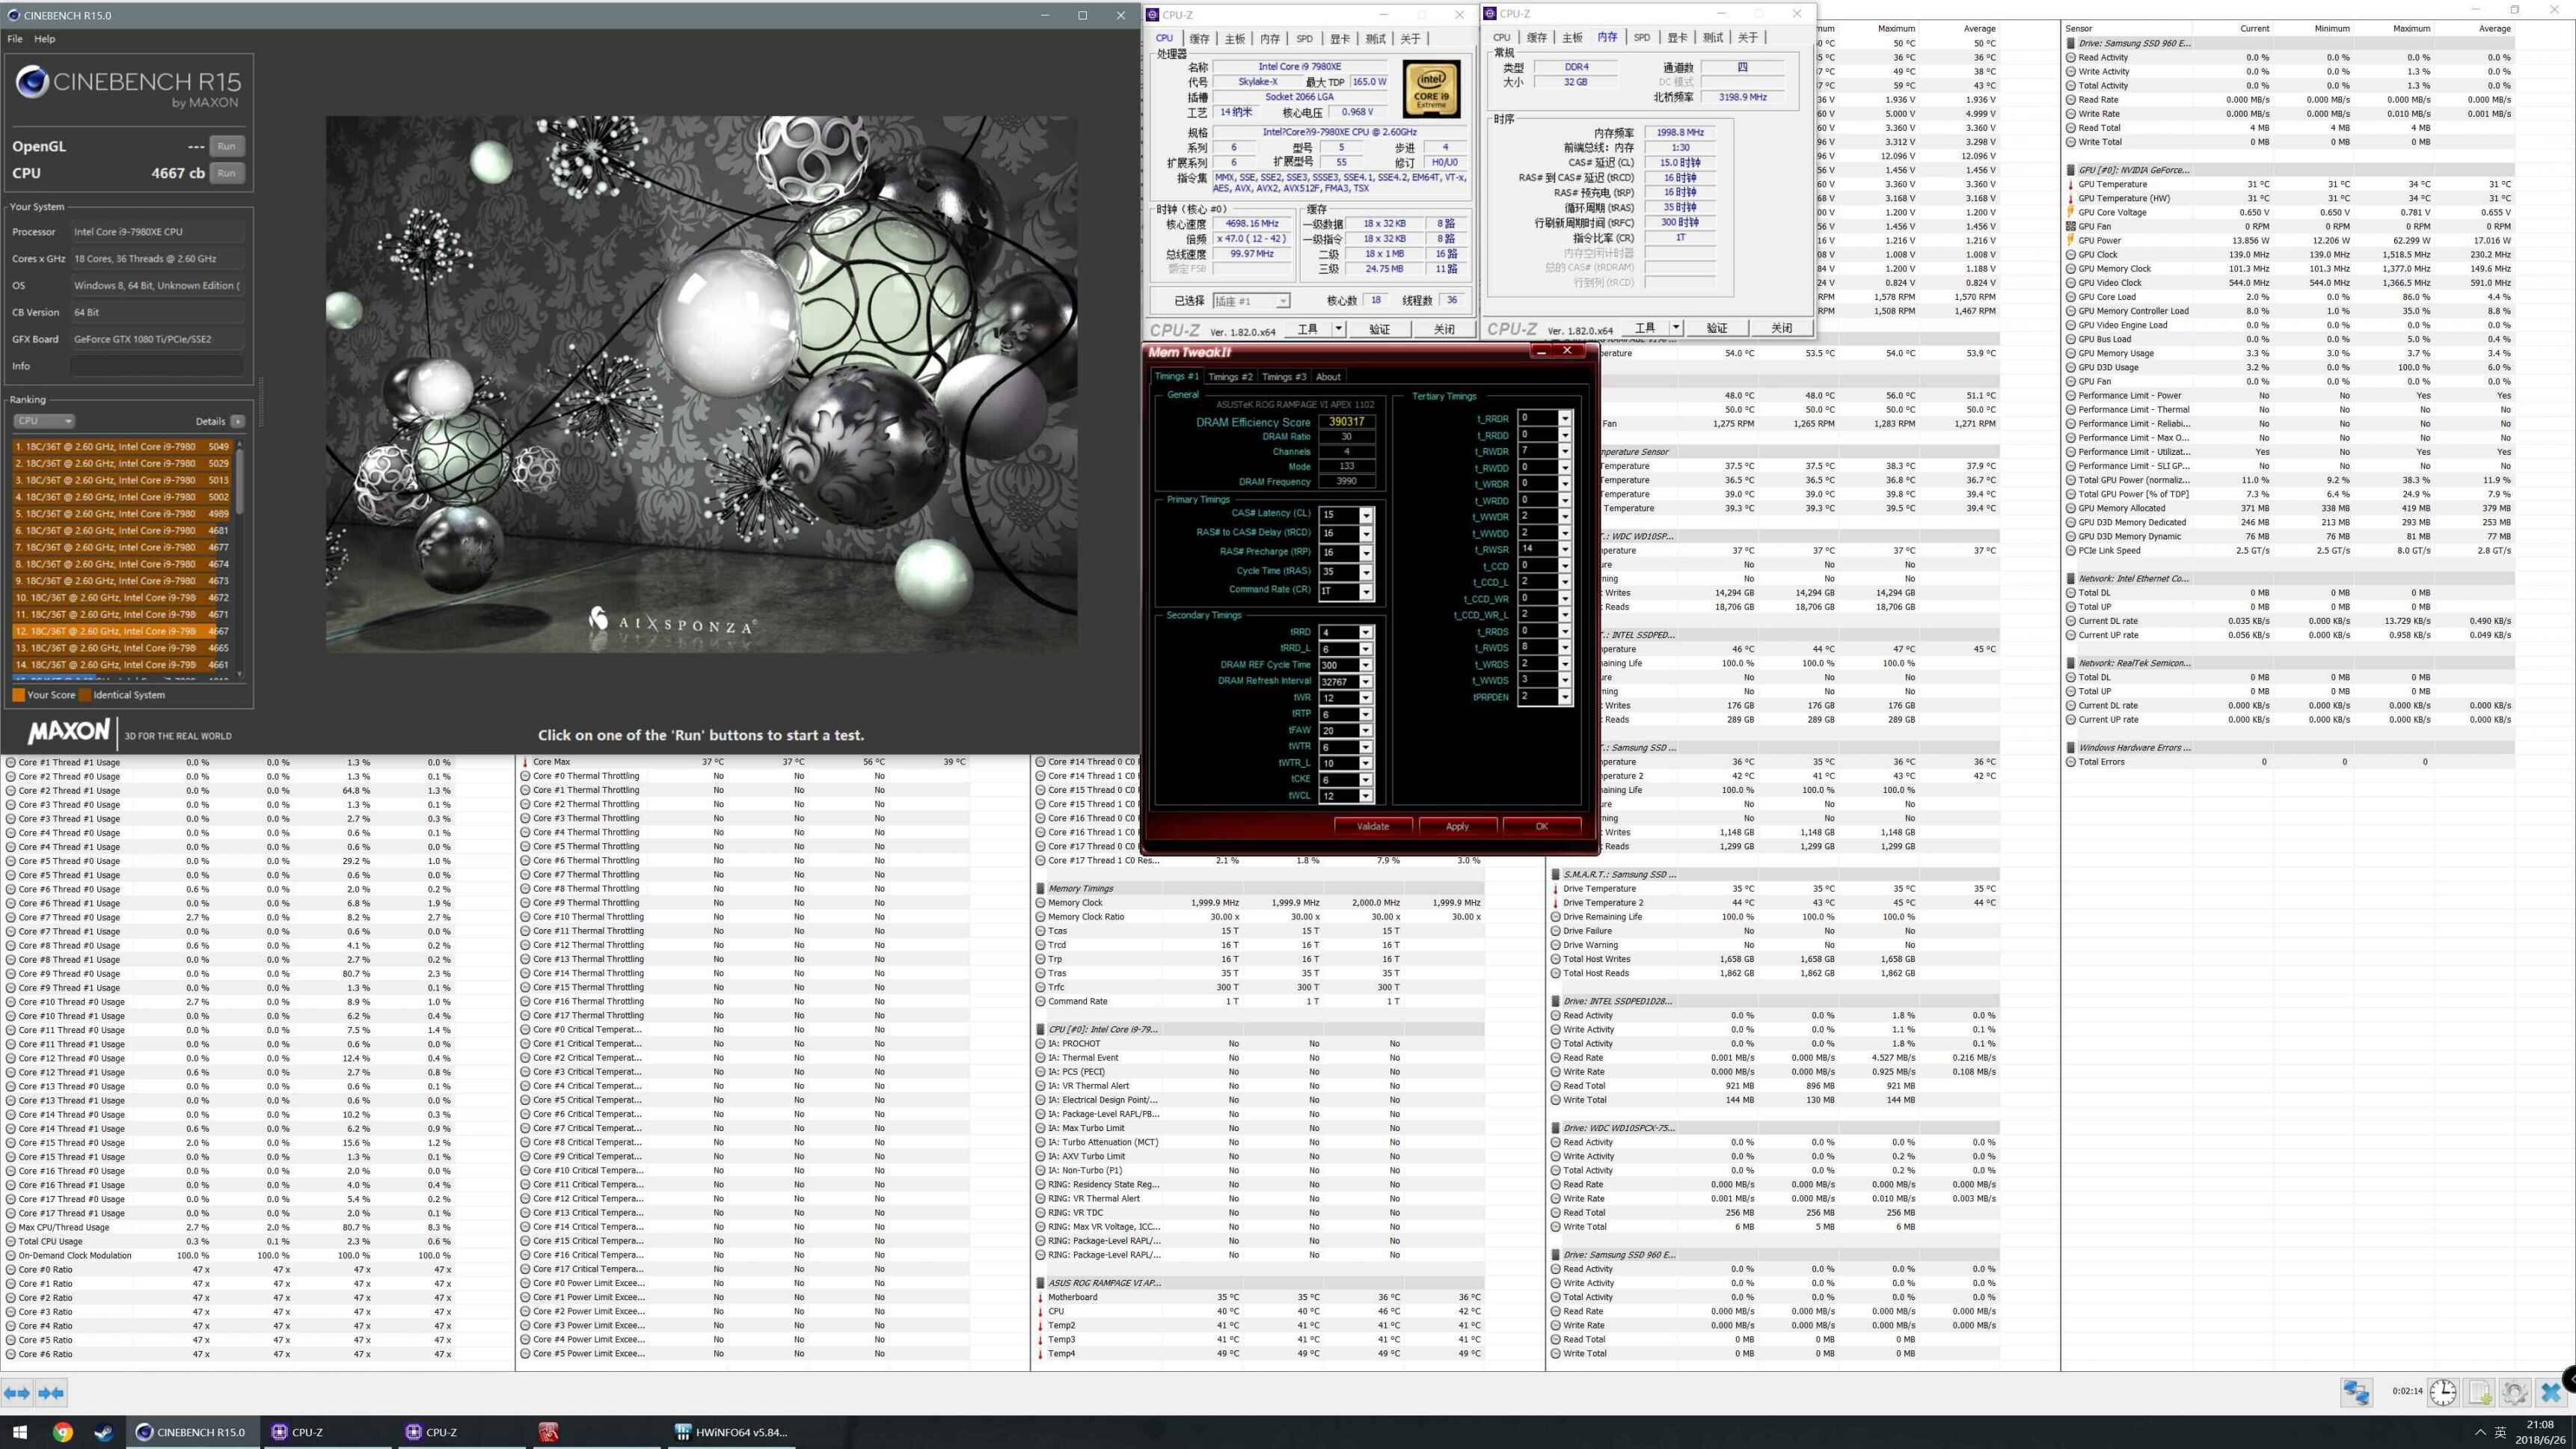Open the DRAM Refresh Interval dropdown
Screen dimensions: 2576x1449
(x=1366, y=682)
